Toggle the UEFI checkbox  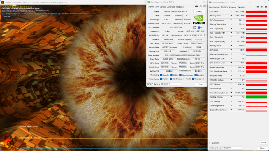[x=199, y=27]
